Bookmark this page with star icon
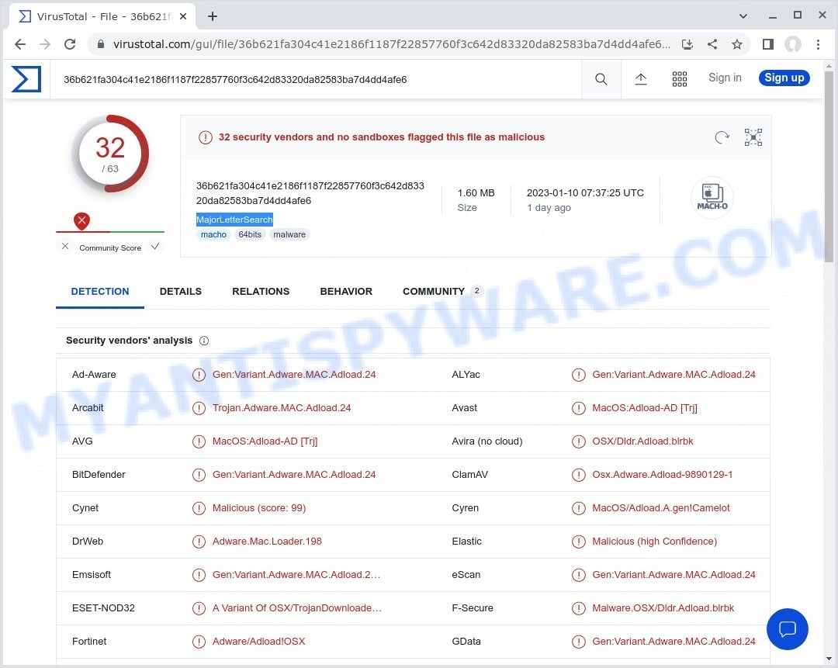The image size is (838, 668). pyautogui.click(x=737, y=44)
